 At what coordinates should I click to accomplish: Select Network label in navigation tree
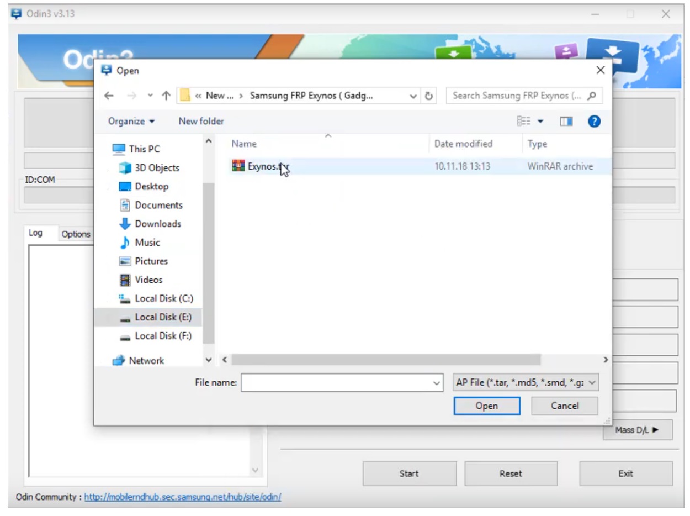pyautogui.click(x=146, y=361)
